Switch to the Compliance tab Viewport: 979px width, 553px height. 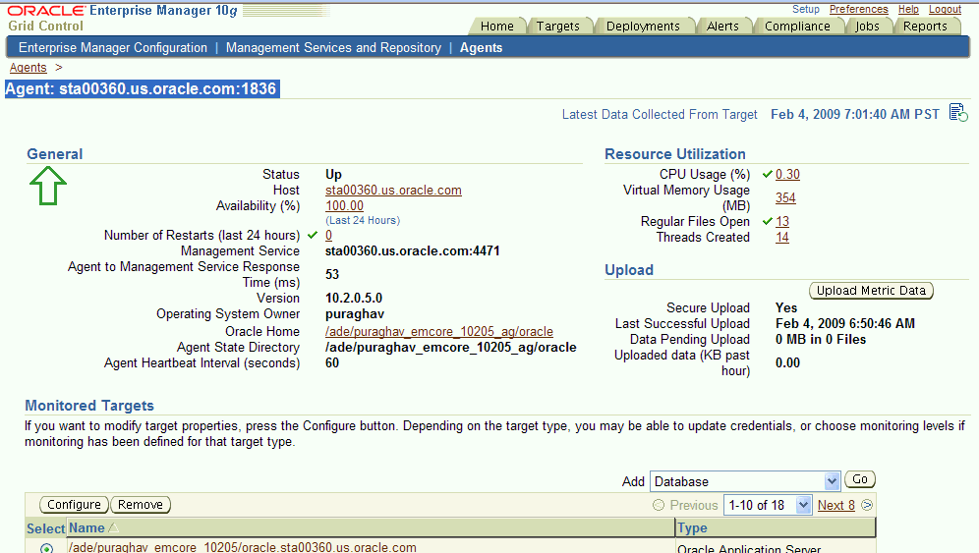pos(797,27)
